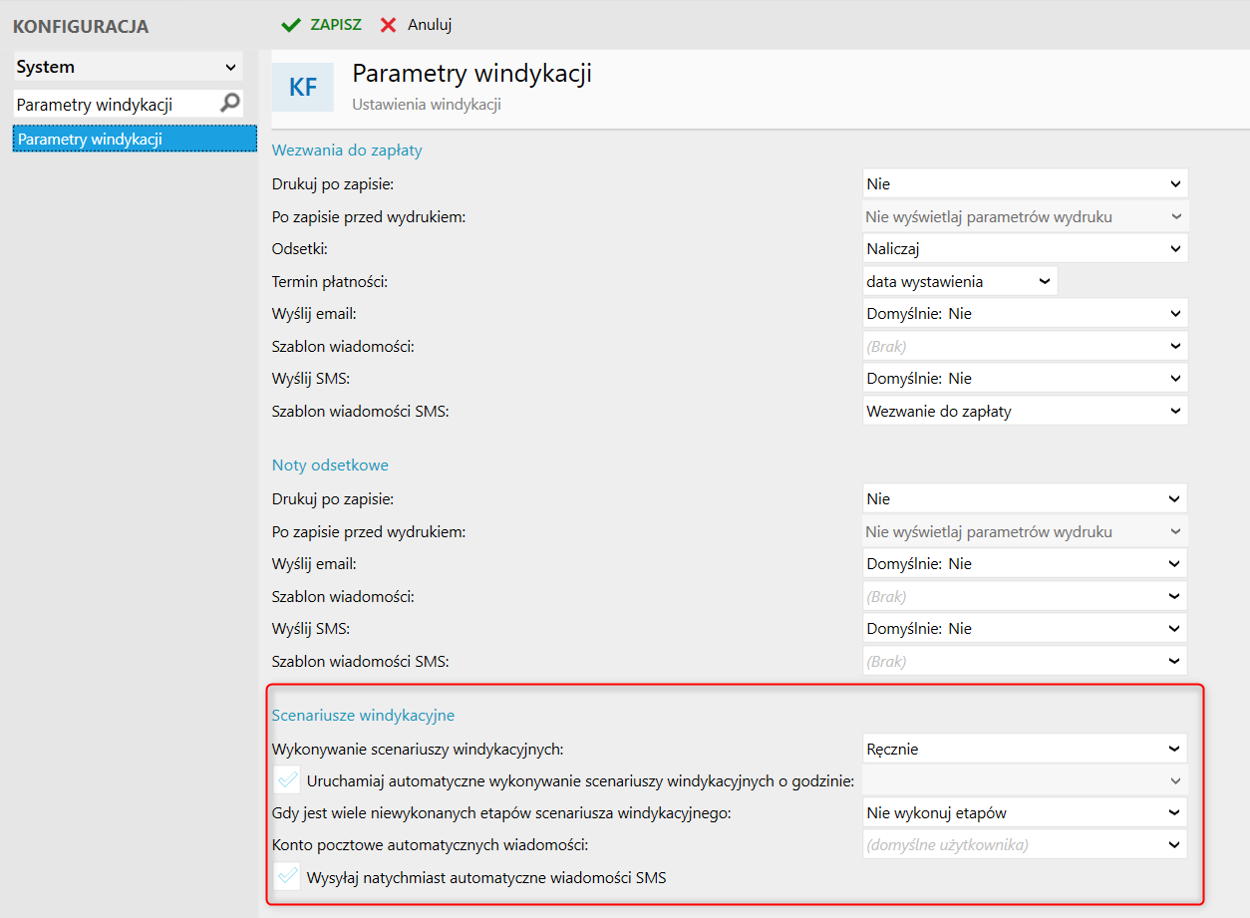Click the red X Anuluj icon
Screen dimensions: 1250x918
389,25
